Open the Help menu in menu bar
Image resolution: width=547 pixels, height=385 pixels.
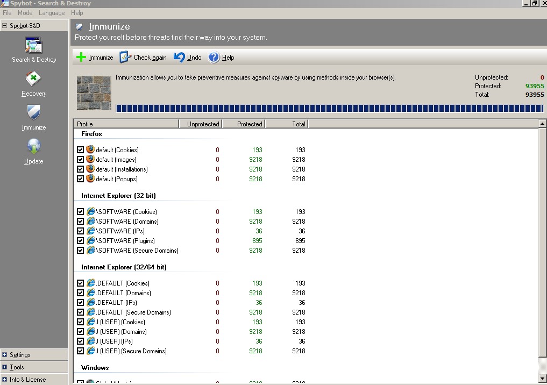pyautogui.click(x=77, y=13)
